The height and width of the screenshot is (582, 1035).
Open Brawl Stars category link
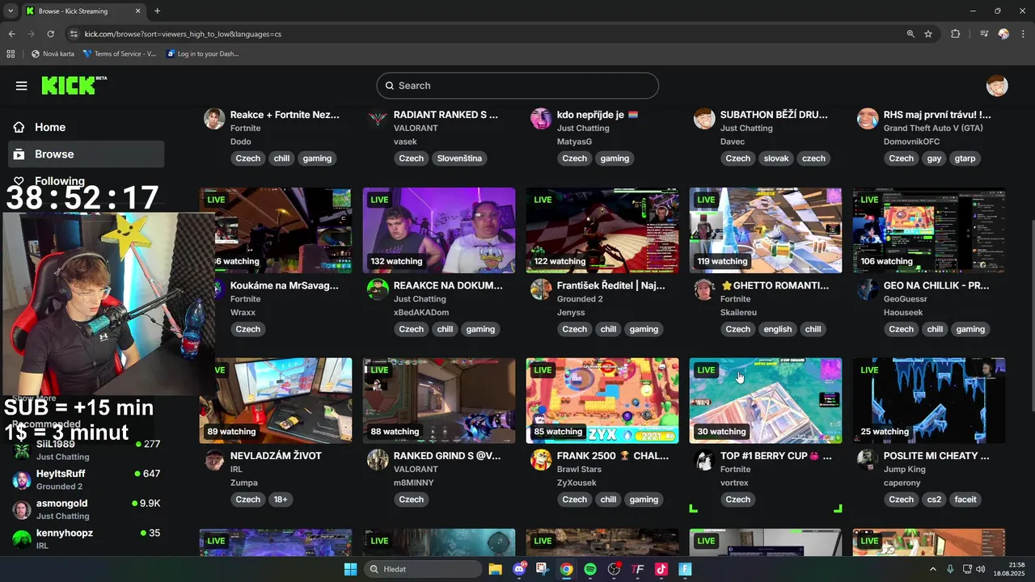point(579,470)
